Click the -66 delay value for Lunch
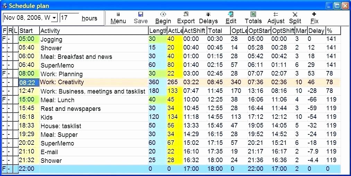351x176 pixels. [317, 99]
